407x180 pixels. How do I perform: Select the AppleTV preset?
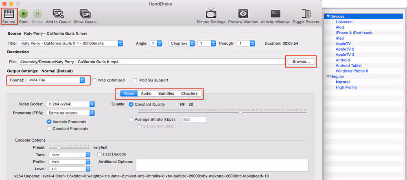pos(343,44)
